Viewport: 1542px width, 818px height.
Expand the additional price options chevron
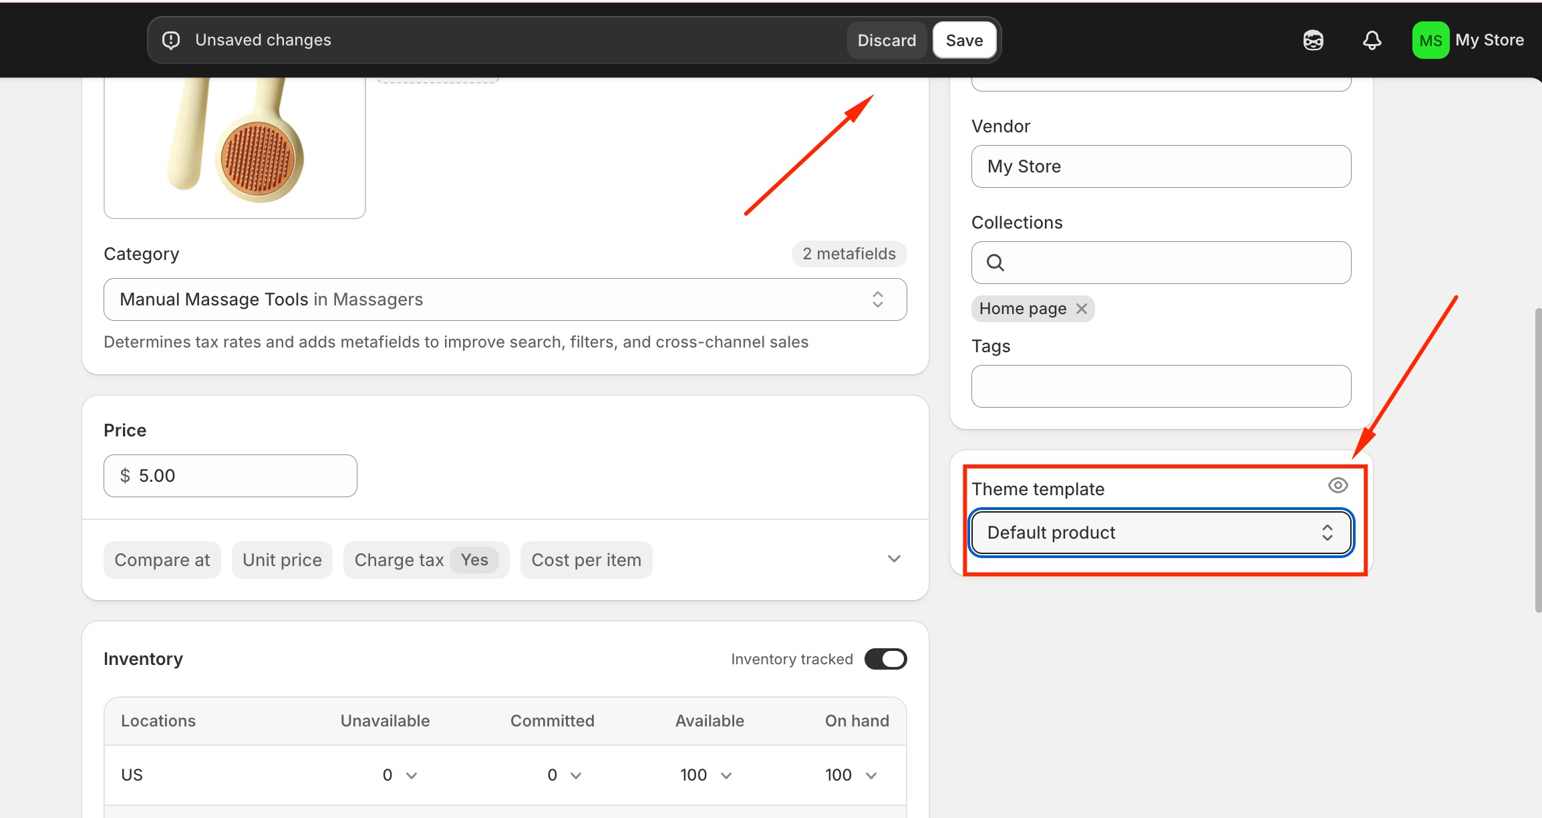click(x=894, y=559)
